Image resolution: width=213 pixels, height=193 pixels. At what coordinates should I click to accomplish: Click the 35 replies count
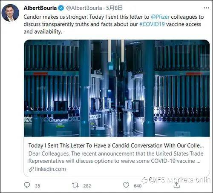pos(37,186)
